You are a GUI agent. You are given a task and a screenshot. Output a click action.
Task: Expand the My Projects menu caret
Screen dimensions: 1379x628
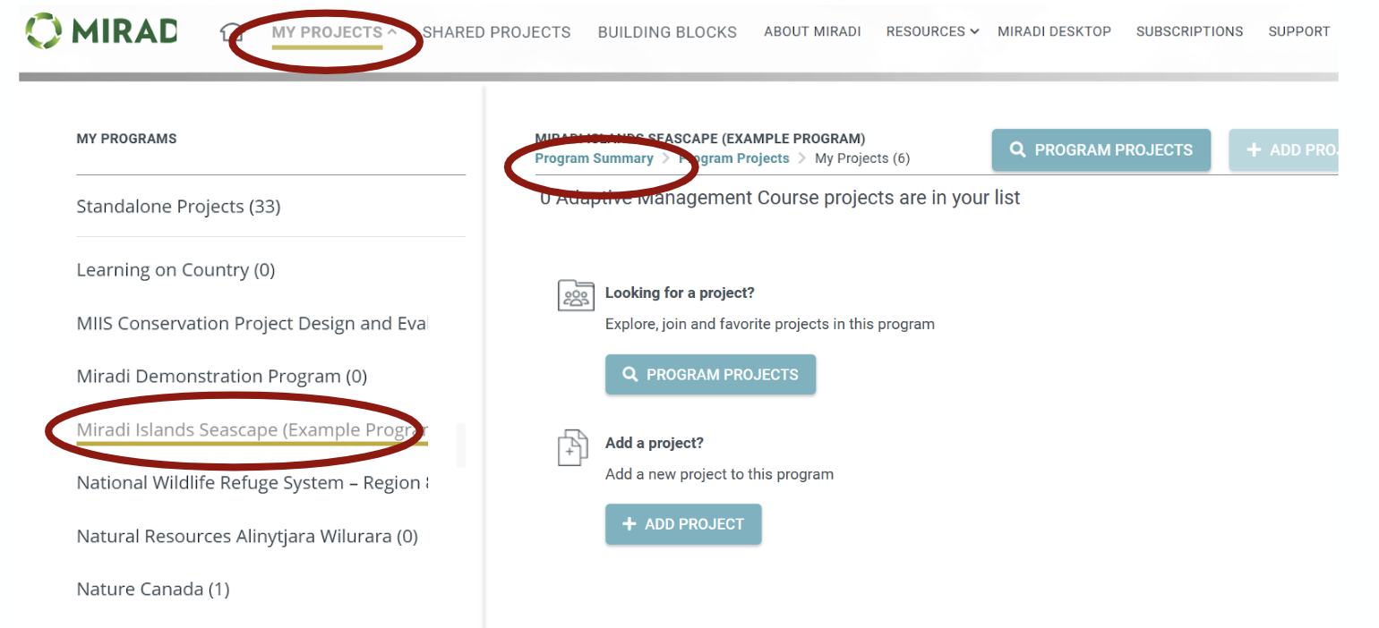click(392, 32)
